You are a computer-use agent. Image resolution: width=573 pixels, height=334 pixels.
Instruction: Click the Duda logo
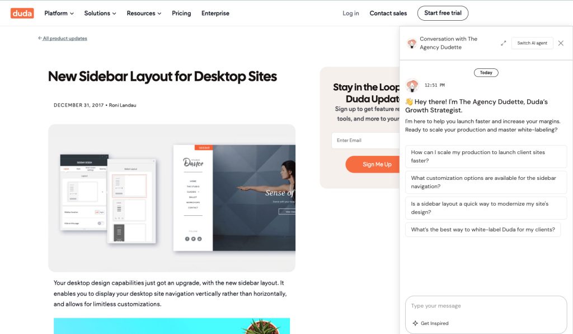(x=22, y=13)
